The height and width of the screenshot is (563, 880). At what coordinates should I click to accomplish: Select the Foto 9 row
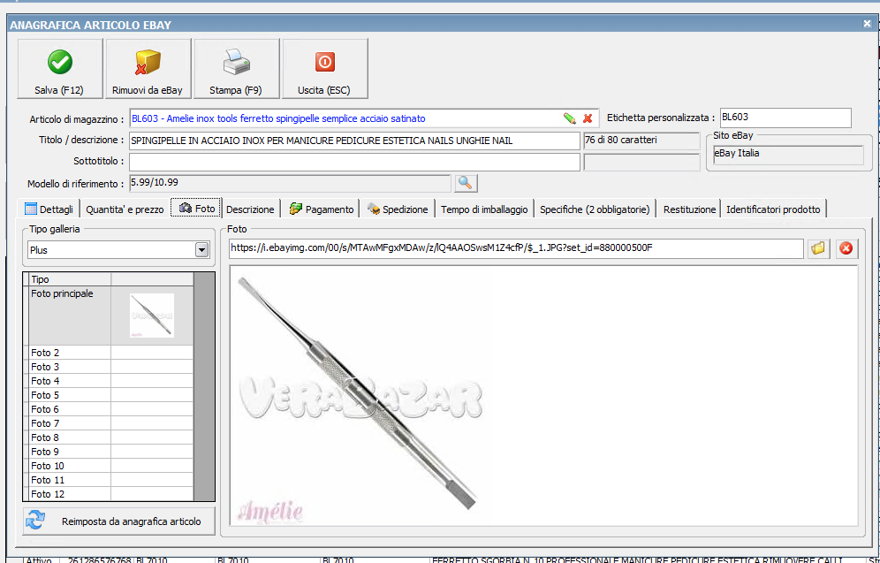point(110,452)
